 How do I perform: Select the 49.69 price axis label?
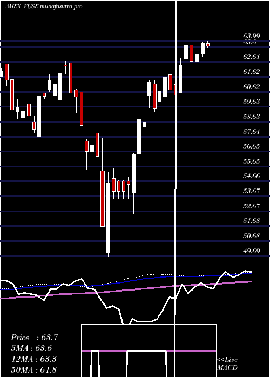click(252, 251)
